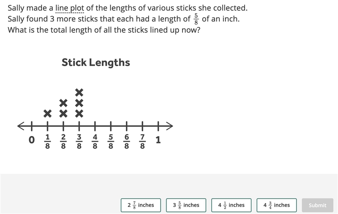
Task: Click the Stick Lengths chart title
Action: click(x=96, y=62)
